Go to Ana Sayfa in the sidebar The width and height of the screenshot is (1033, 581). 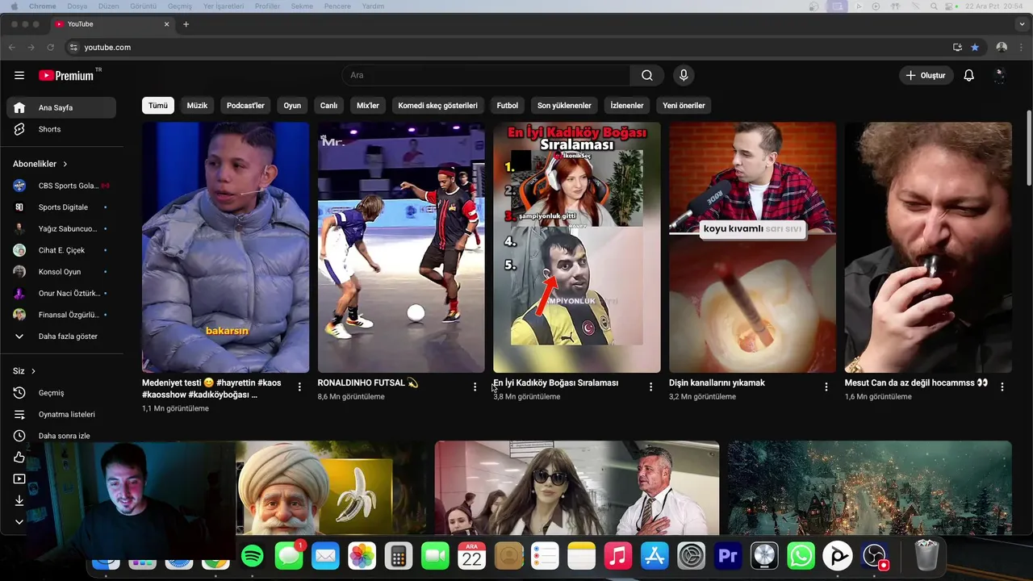pos(61,107)
